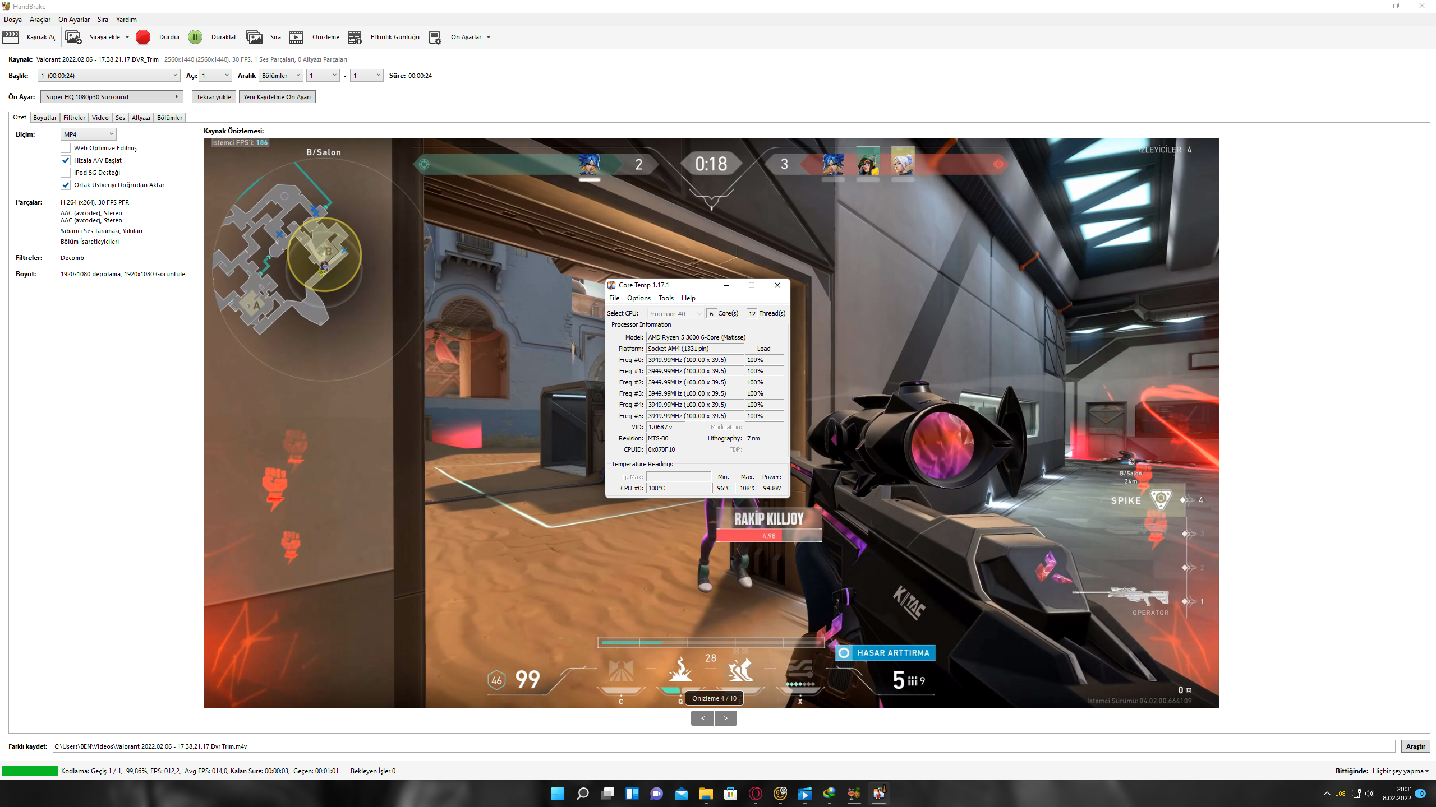Switch to the Ses tab
The width and height of the screenshot is (1436, 807).
(120, 118)
